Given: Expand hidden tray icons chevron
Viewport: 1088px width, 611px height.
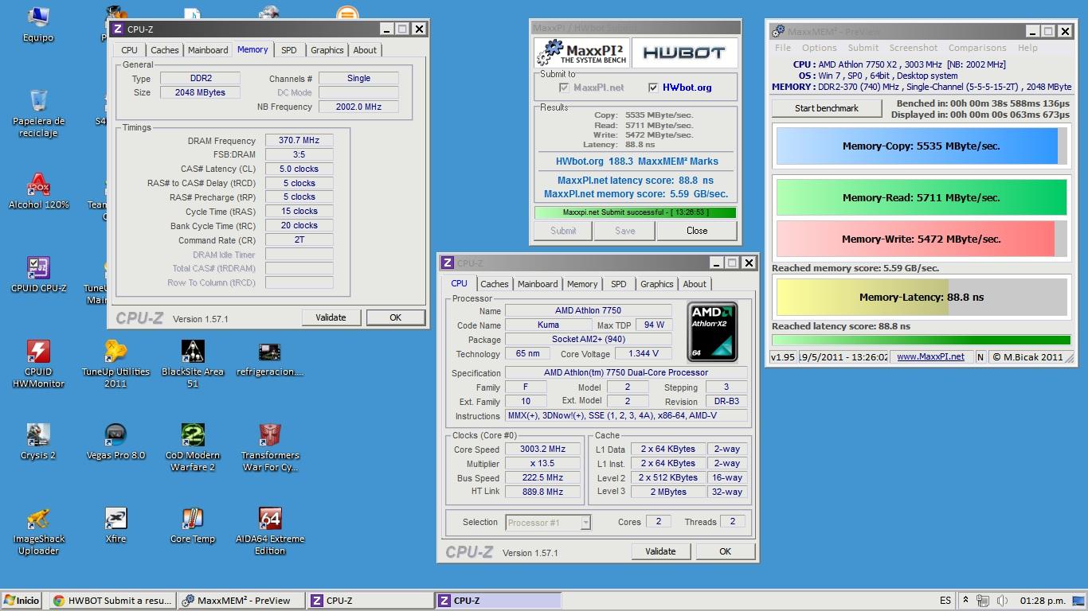Looking at the screenshot, I should 965,601.
